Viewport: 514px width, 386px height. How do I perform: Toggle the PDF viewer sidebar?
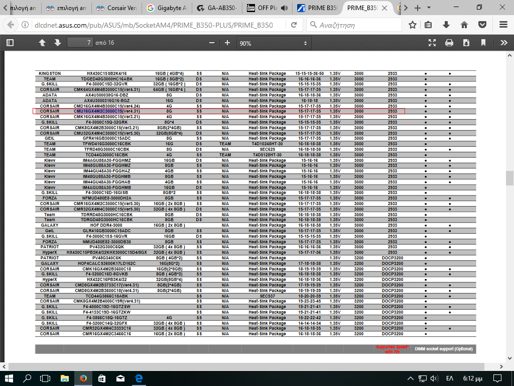[x=10, y=43]
